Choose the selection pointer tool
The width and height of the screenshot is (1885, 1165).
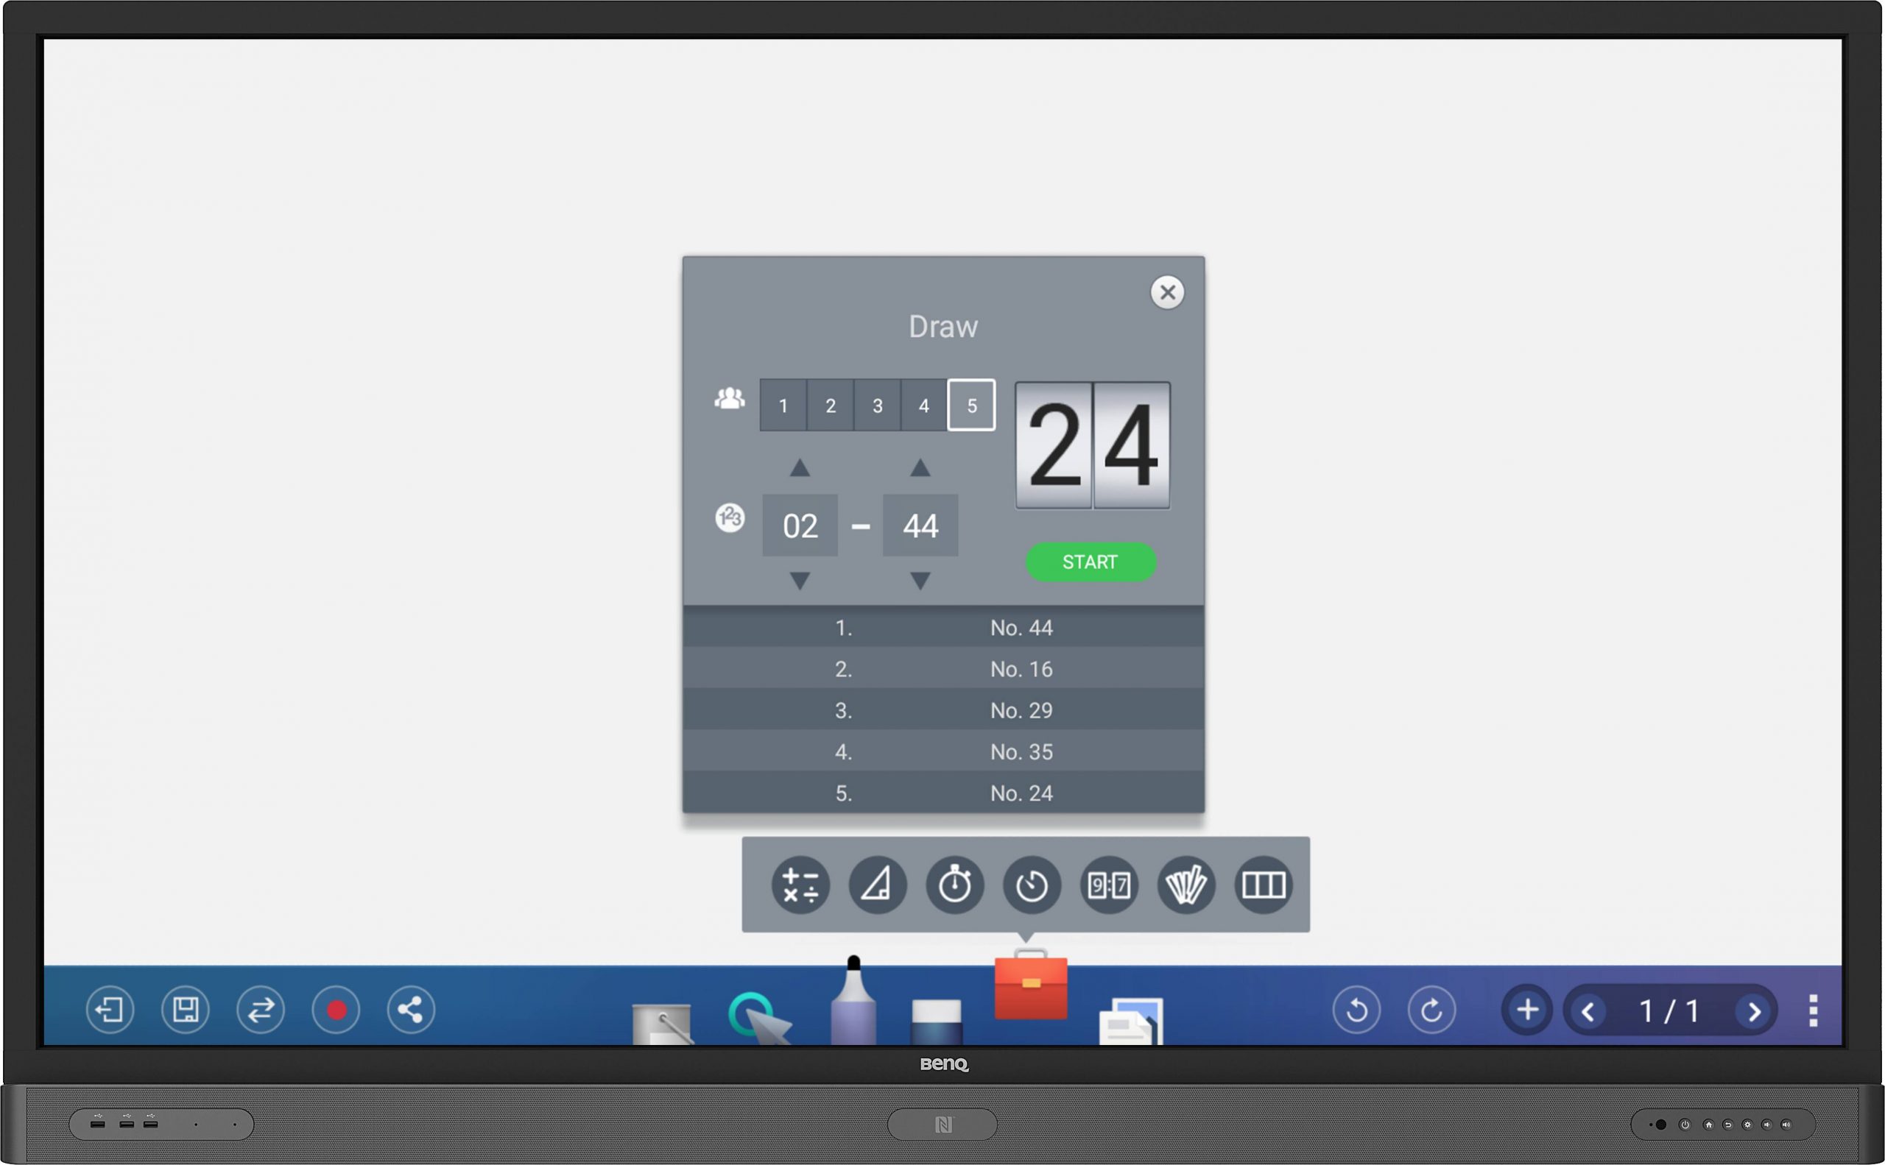tap(758, 1019)
